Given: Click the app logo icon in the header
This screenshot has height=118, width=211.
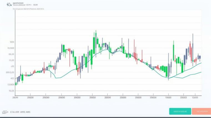Looking at the screenshot, I should [x=9, y=4].
